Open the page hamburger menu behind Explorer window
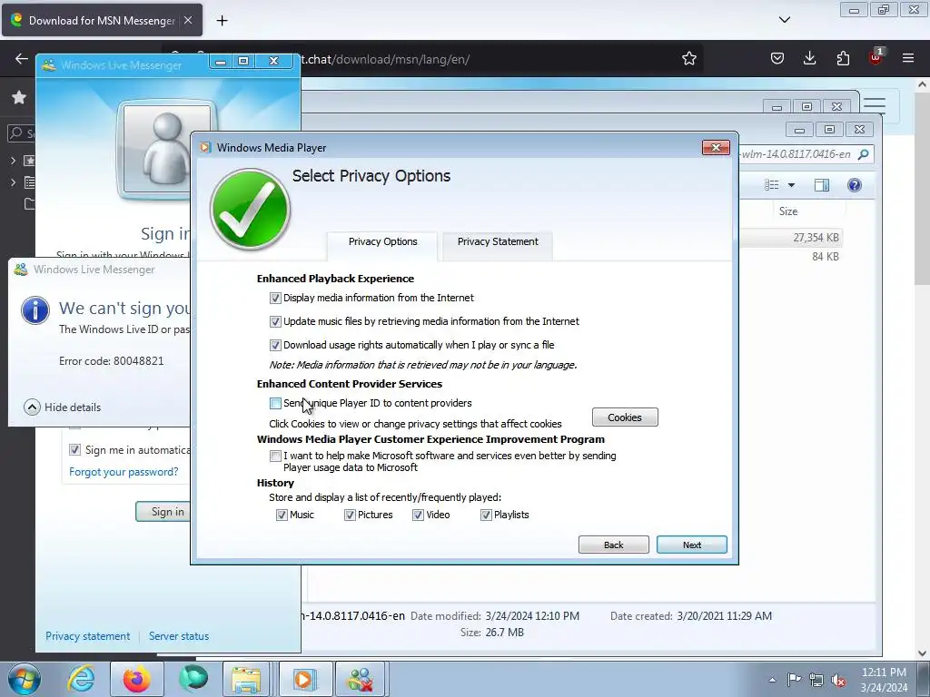This screenshot has width=930, height=697. (875, 105)
